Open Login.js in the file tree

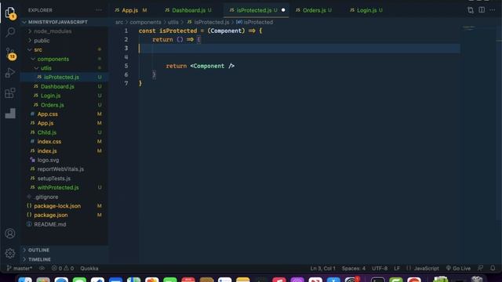pos(50,96)
